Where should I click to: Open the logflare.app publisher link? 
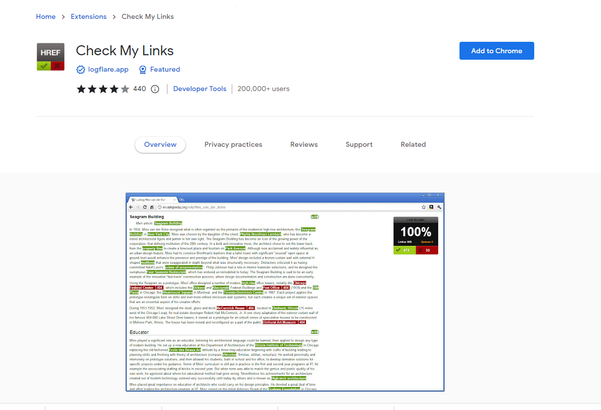click(108, 70)
